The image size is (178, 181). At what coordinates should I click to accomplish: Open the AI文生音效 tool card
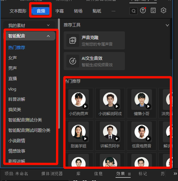click(x=94, y=61)
